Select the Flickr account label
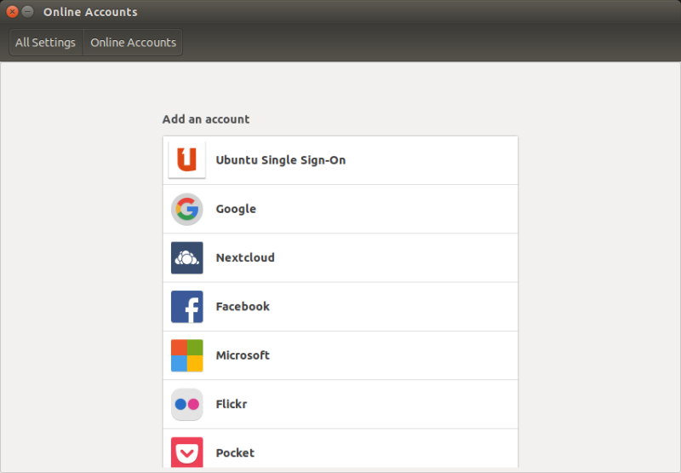 click(231, 404)
